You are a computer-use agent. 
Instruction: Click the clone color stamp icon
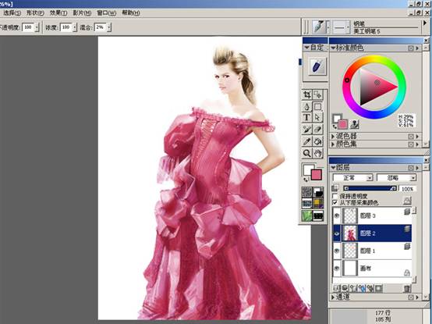click(x=354, y=125)
